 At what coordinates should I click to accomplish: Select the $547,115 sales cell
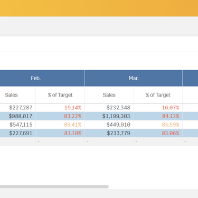[18, 125]
